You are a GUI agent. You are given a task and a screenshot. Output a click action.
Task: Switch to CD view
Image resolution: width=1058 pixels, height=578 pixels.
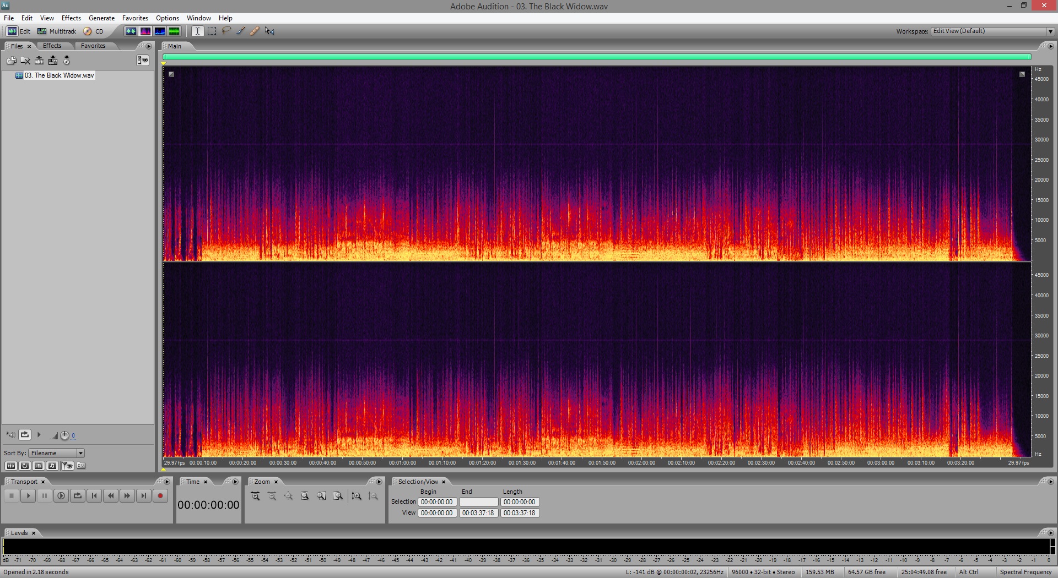[94, 31]
